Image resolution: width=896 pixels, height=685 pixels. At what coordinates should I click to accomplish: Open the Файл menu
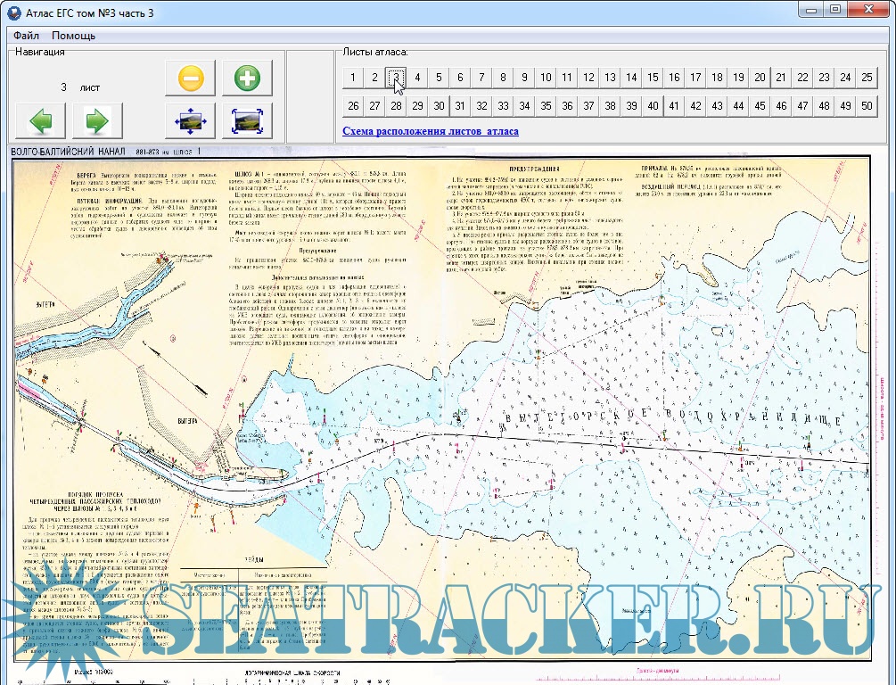pyautogui.click(x=26, y=36)
